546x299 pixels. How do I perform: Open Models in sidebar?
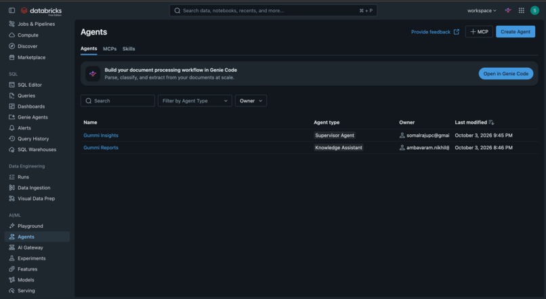click(x=26, y=280)
